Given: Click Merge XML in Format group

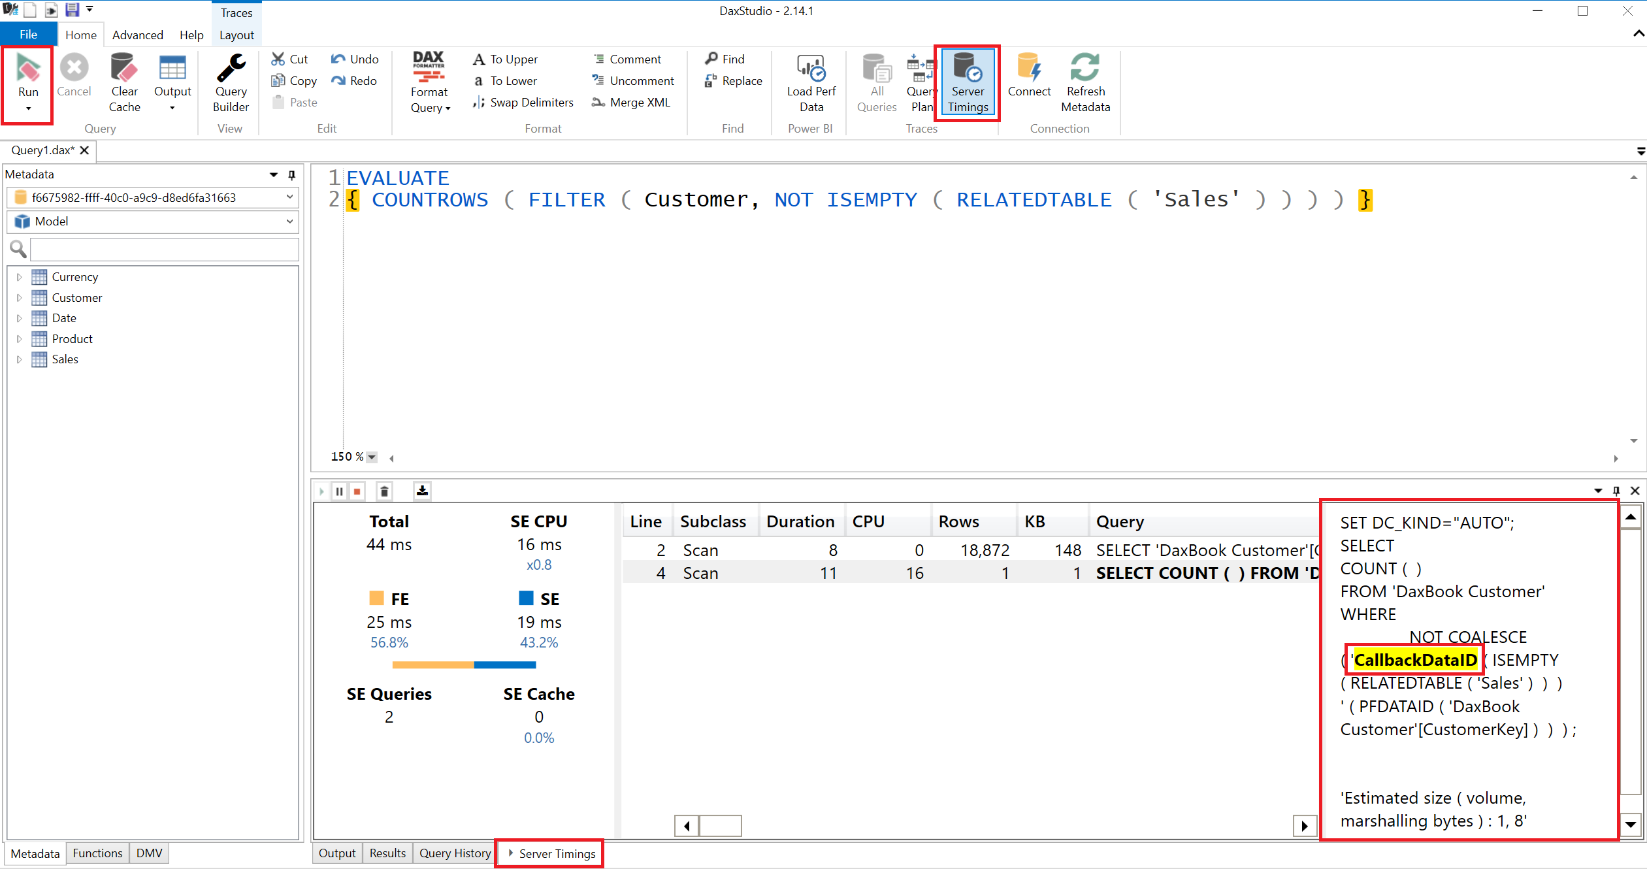Looking at the screenshot, I should (x=631, y=102).
